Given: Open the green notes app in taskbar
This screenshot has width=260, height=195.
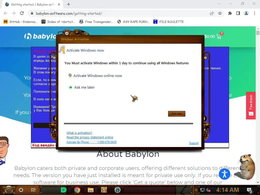Looking at the screenshot, I should pos(64,190).
